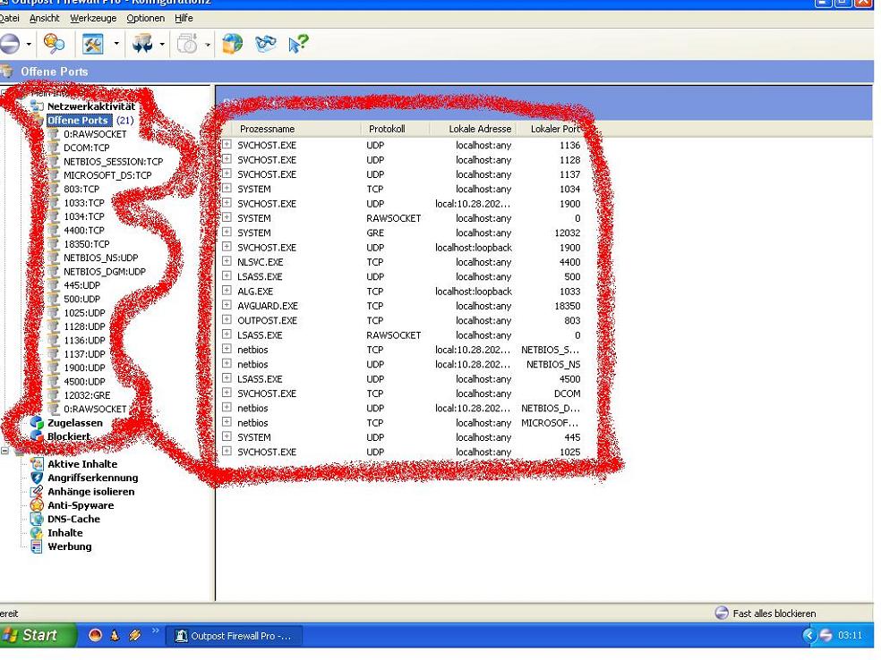Expand the SYSTEM port 1034 row
881x660 pixels.
(x=227, y=188)
